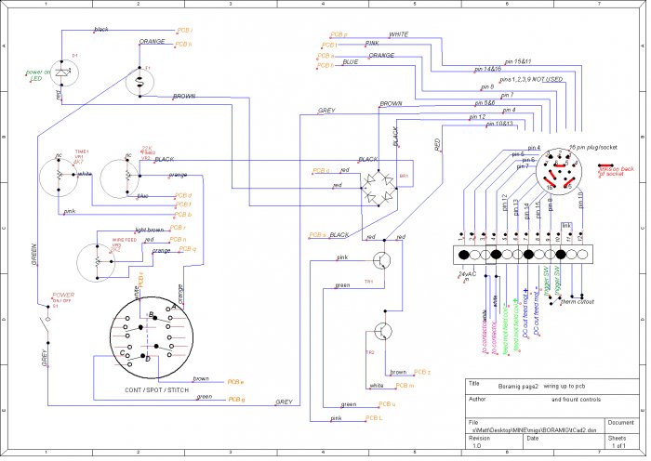651x461 pixels.
Task: Click the power on LED diode symbol
Action: [x=62, y=72]
